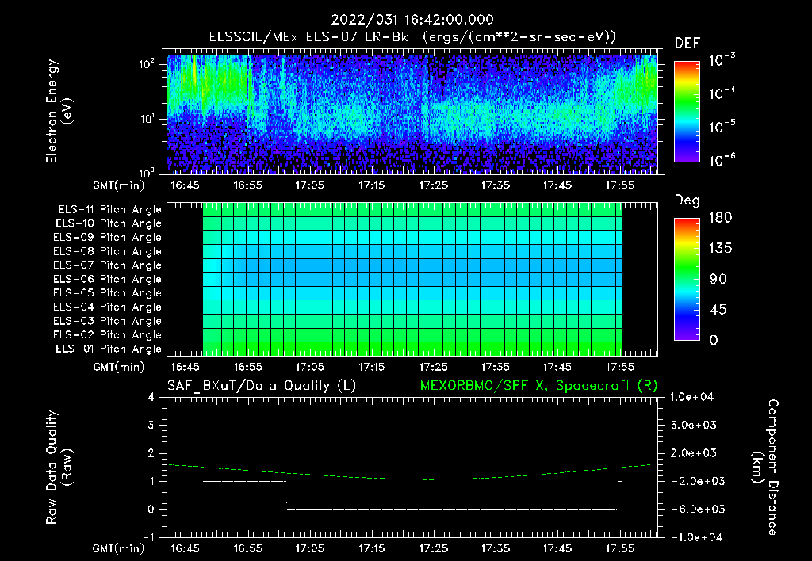The height and width of the screenshot is (561, 812).
Task: Click the ELS-10 Pitch Angle row label
Action: (109, 223)
